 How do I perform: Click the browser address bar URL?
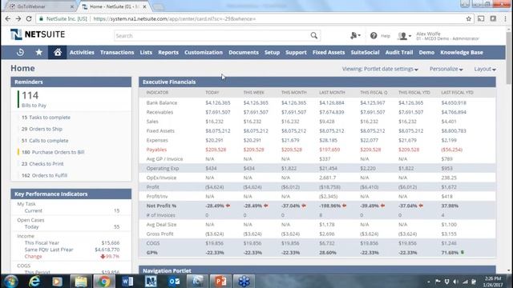coord(175,19)
